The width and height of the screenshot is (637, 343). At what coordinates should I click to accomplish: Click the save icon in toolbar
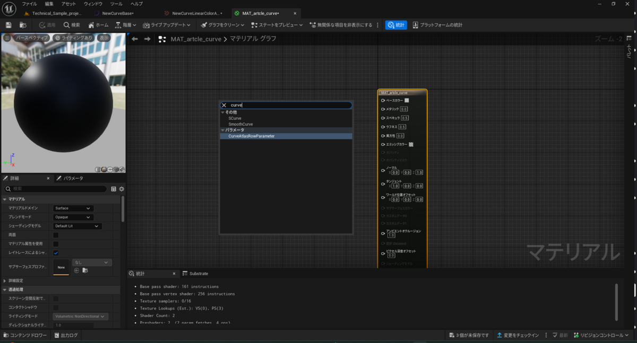point(8,25)
